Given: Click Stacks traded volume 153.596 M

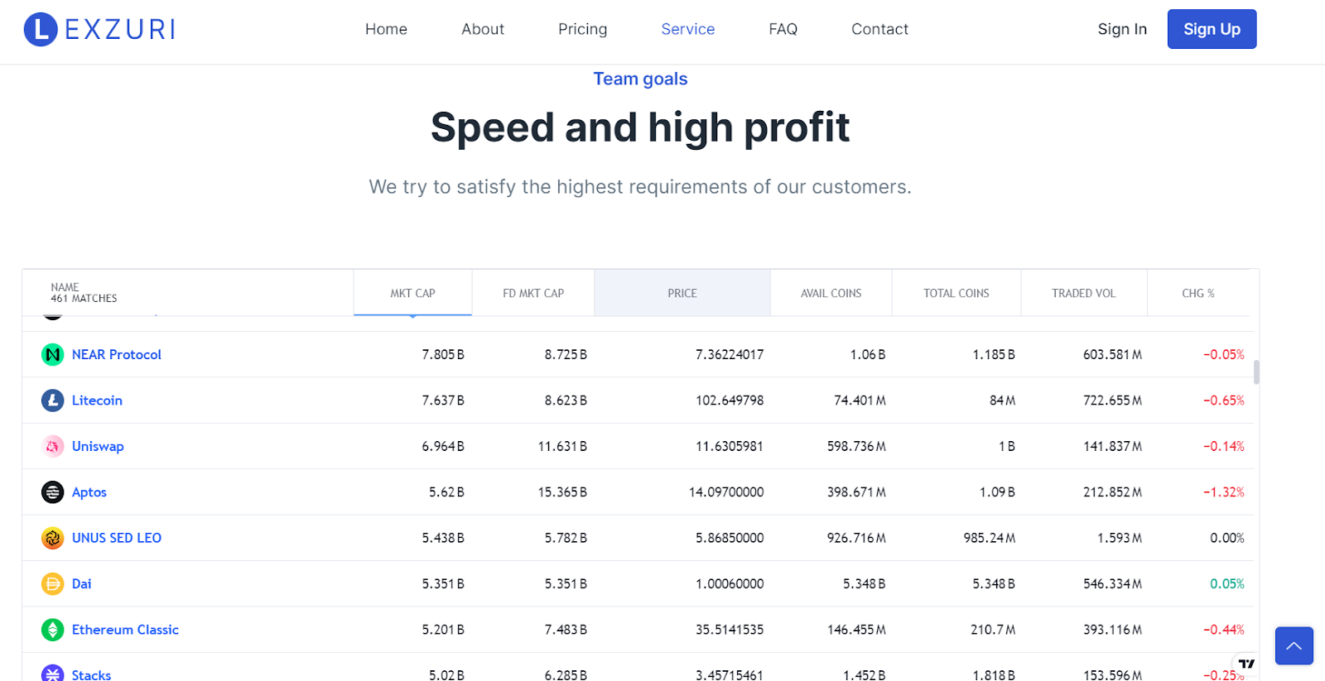Looking at the screenshot, I should pos(1112,675).
